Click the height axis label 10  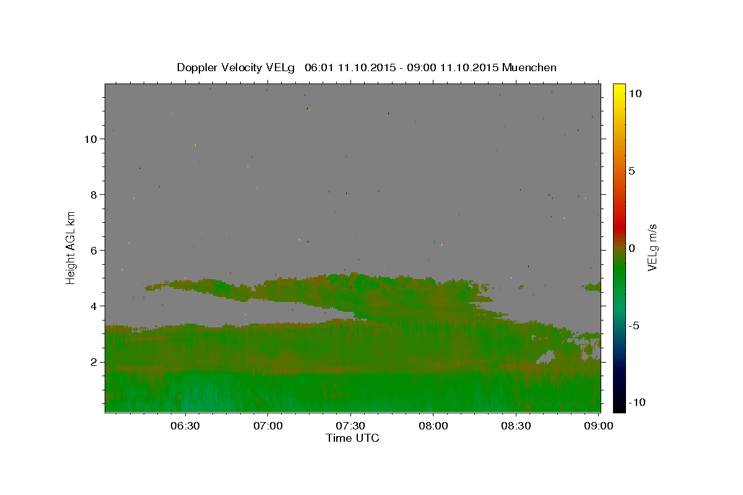tap(90, 139)
